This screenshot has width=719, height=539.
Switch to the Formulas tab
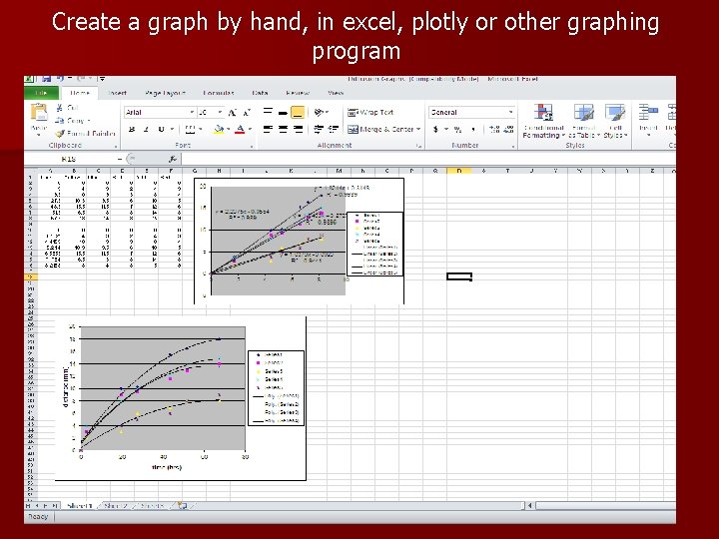219,93
